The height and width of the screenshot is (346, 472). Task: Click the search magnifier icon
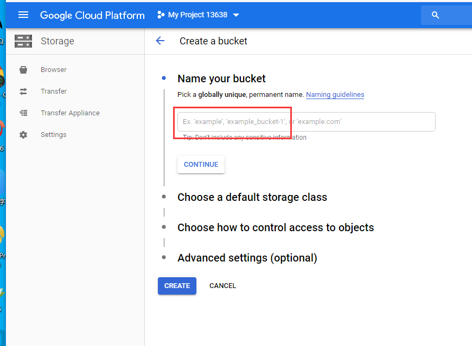435,15
